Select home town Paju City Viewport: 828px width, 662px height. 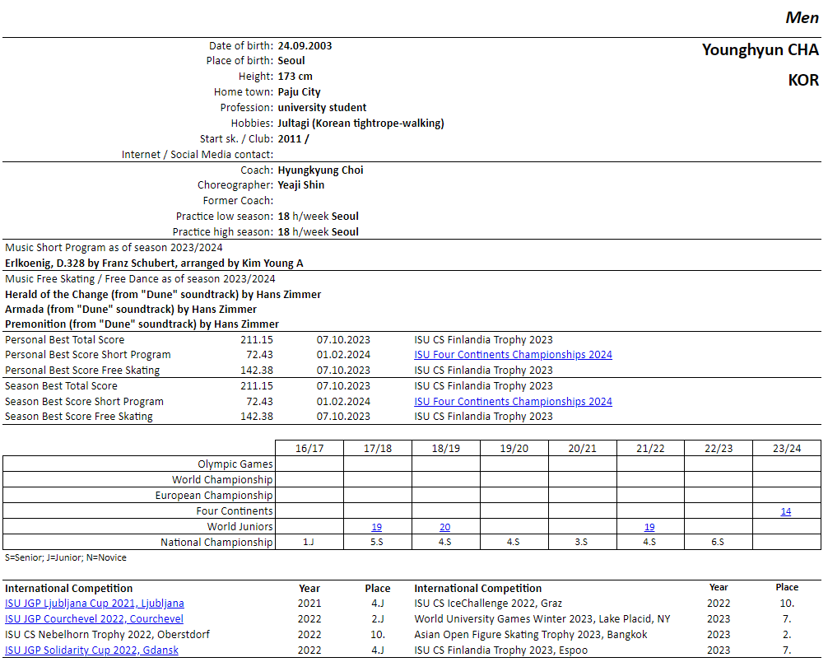coord(299,92)
